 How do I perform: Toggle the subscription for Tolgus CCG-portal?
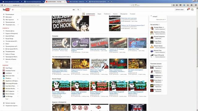(x=160, y=57)
